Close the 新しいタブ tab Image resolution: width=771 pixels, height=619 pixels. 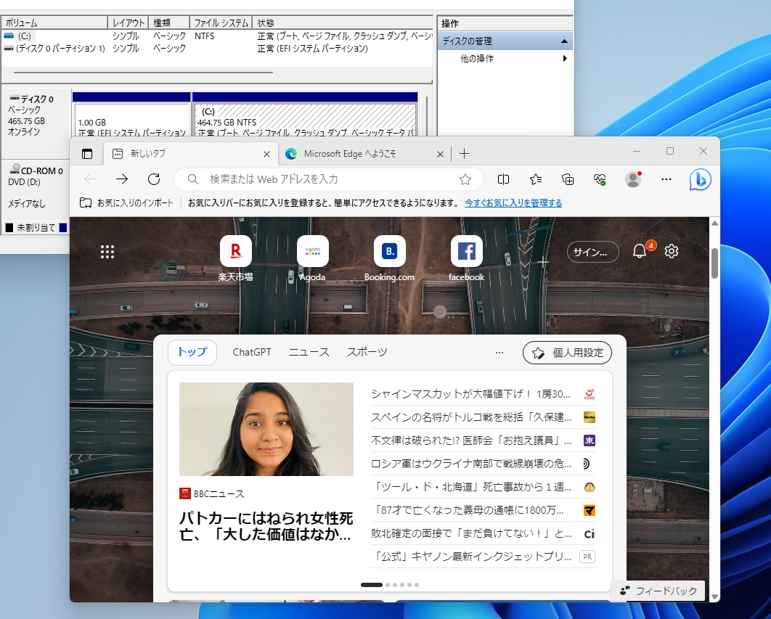pos(266,154)
